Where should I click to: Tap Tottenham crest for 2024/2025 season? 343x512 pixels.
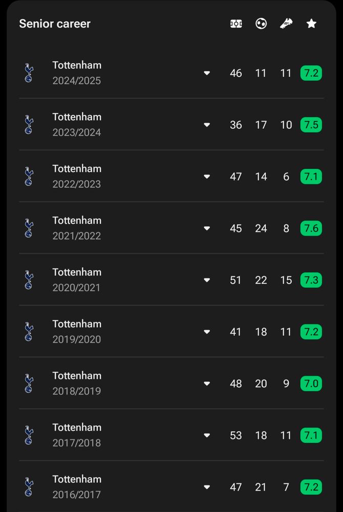pyautogui.click(x=29, y=73)
